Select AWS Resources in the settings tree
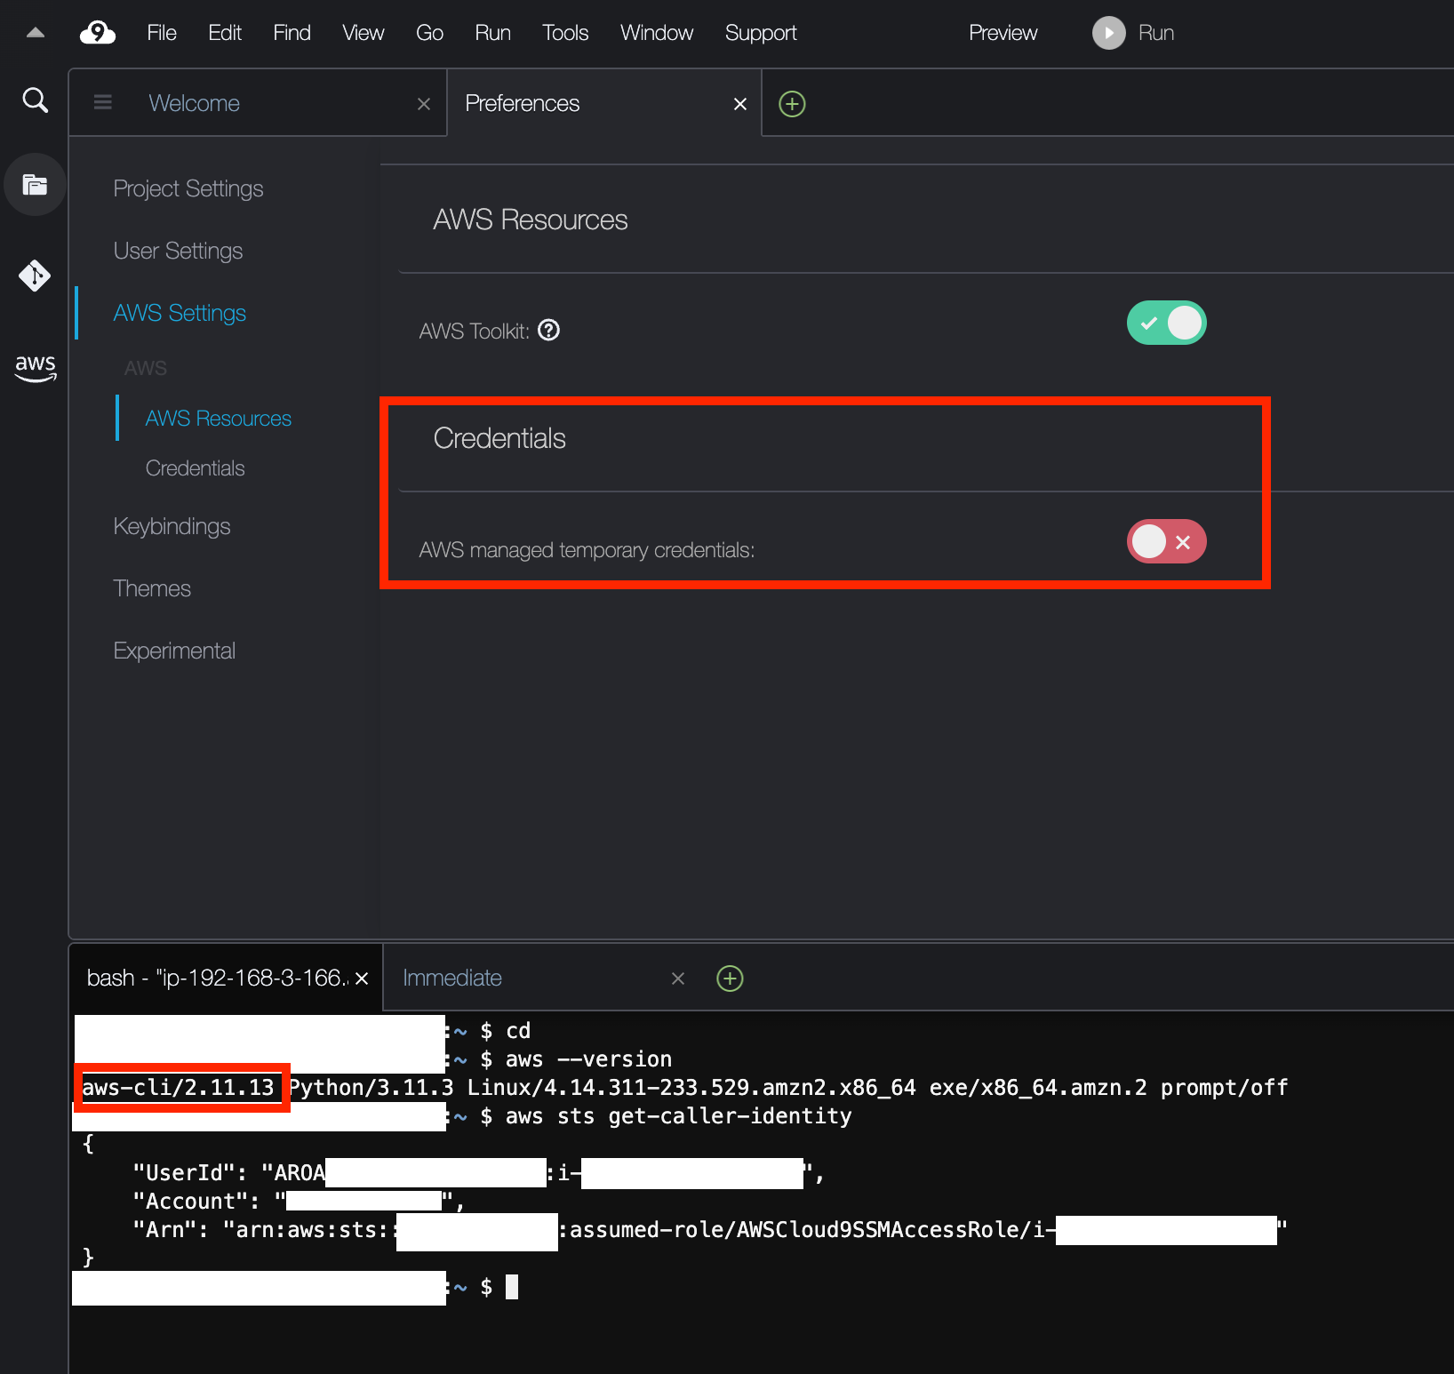This screenshot has height=1374, width=1454. 218,418
